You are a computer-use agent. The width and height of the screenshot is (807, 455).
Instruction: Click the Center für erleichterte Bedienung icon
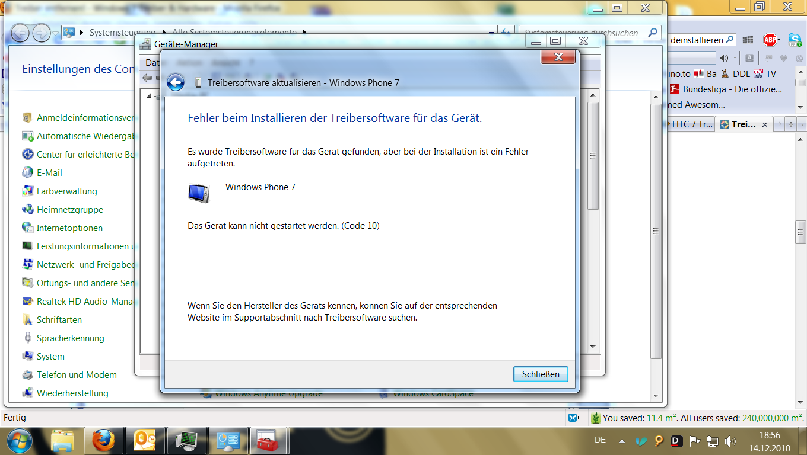(27, 154)
